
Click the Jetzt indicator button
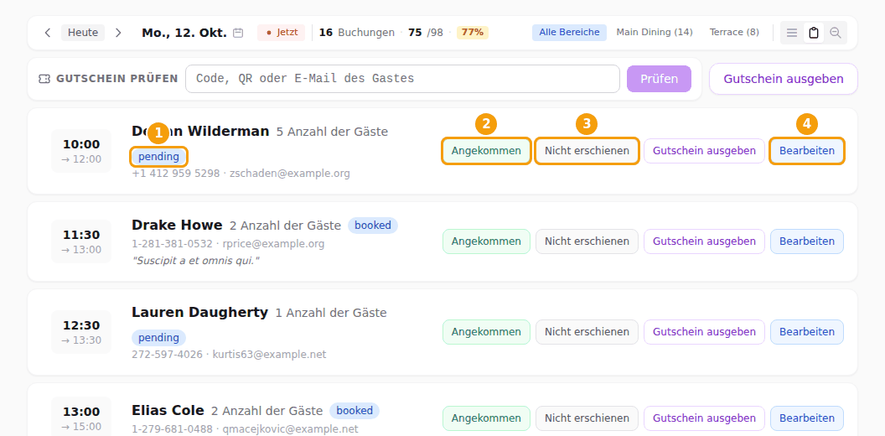coord(281,33)
